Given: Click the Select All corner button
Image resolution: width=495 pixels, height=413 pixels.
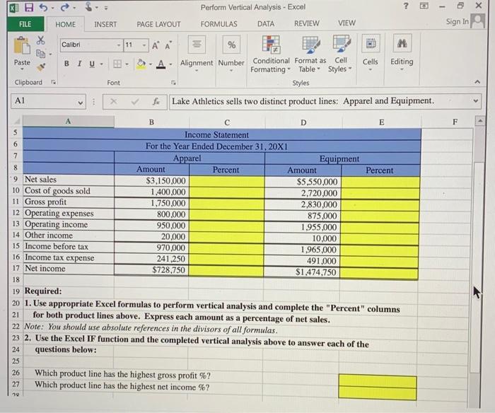Looking at the screenshot, I should coord(17,121).
